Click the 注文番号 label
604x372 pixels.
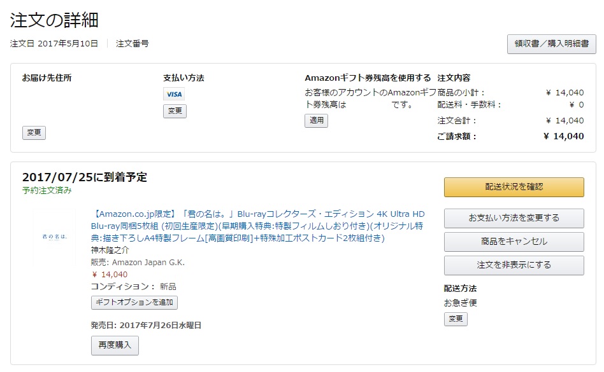pos(132,44)
